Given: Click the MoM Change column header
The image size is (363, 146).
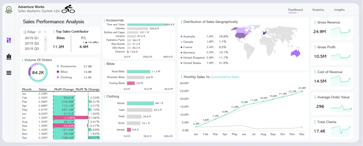Looking at the screenshot, I should click(x=64, y=89).
